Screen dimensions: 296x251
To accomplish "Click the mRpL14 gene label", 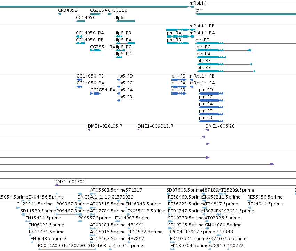I will [x=198, y=3].
